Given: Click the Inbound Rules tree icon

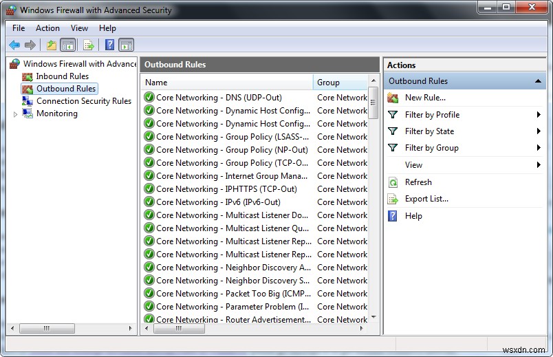Looking at the screenshot, I should tap(28, 76).
